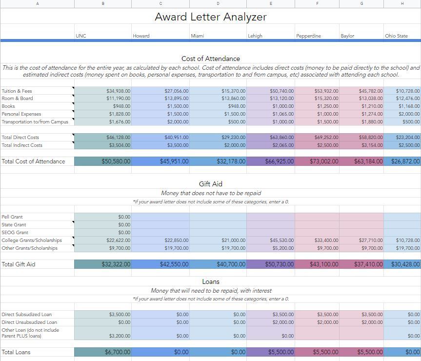The width and height of the screenshot is (421, 361).
Task: Select UNC Tuition & Fees value $34,938.00
Action: coord(103,91)
